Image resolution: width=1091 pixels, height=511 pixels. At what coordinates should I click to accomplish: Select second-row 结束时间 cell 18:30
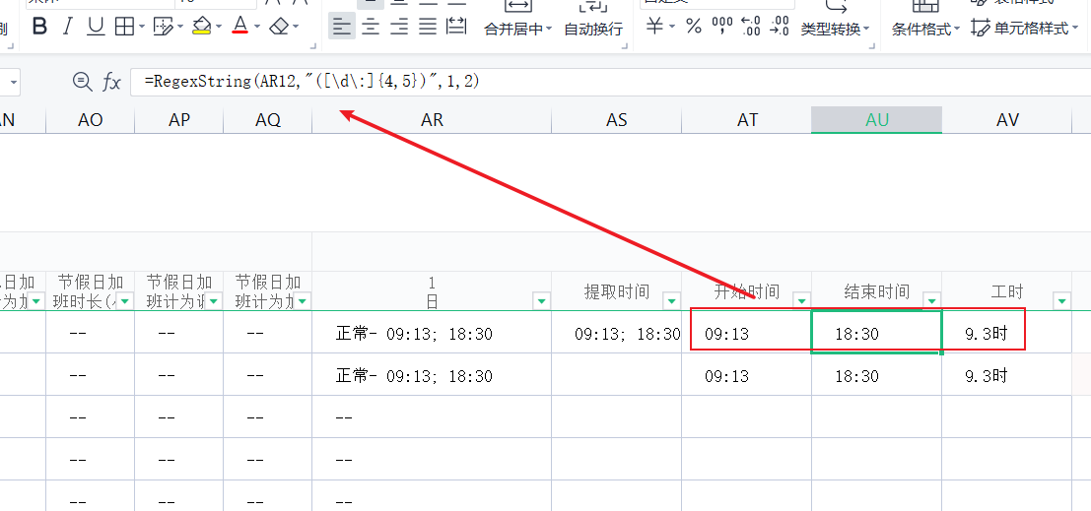877,375
